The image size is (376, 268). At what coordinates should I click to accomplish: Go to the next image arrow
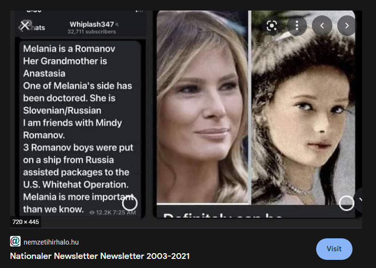click(347, 26)
